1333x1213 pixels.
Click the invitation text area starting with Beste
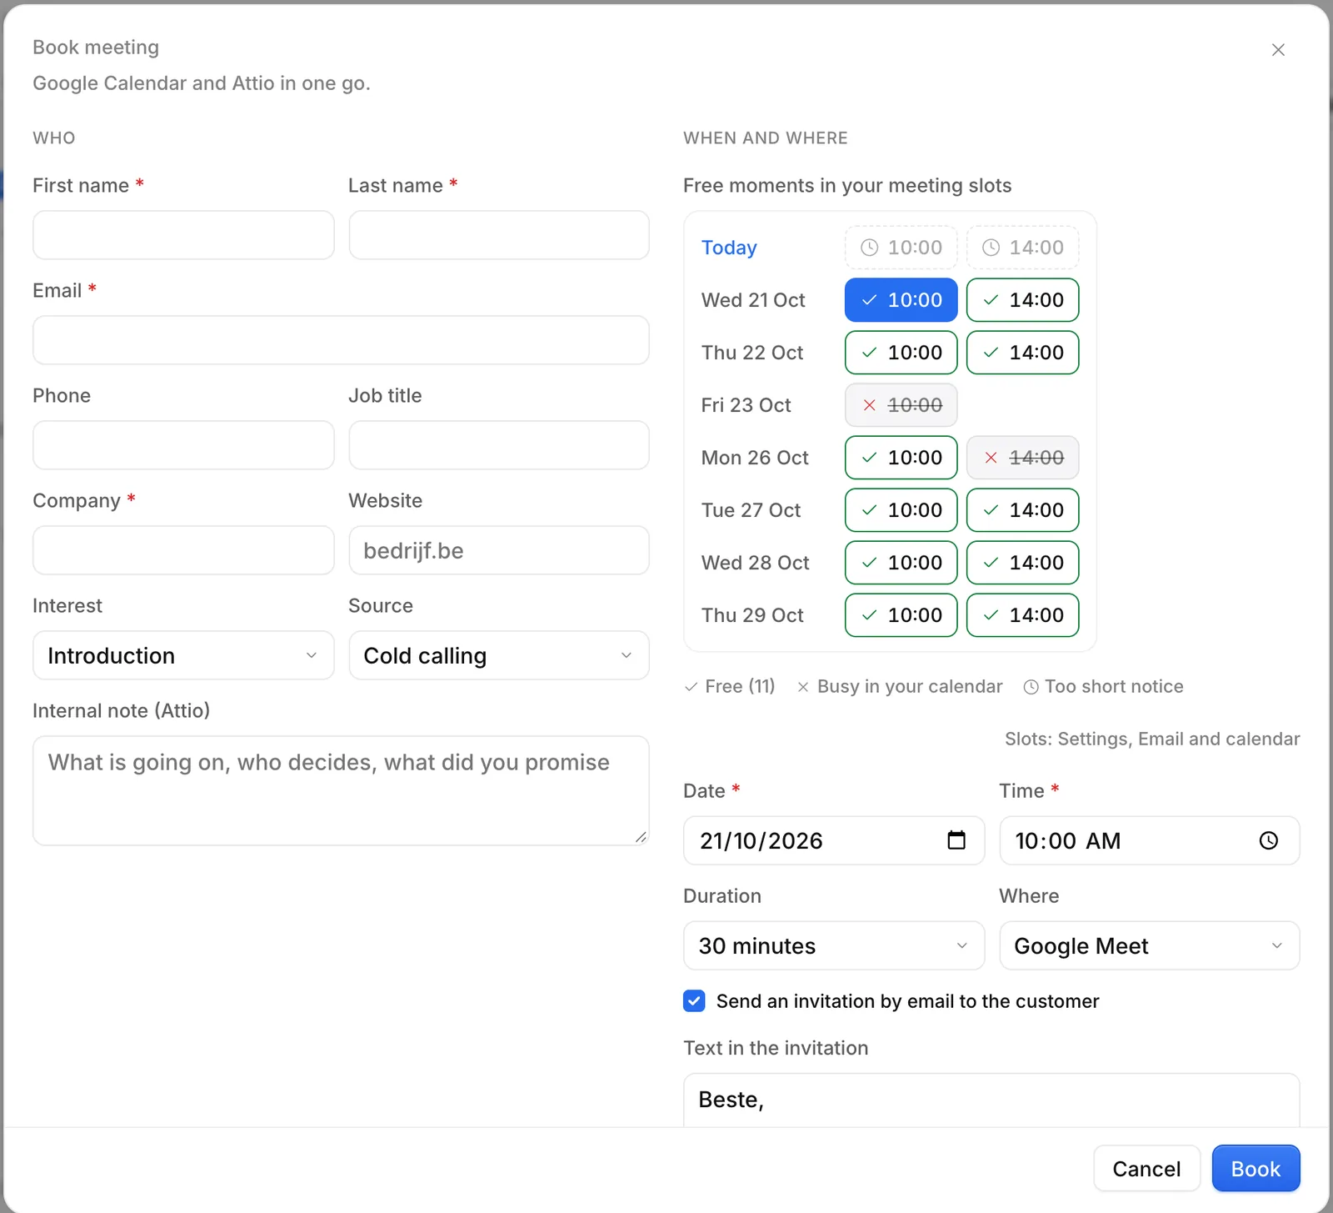991,1100
